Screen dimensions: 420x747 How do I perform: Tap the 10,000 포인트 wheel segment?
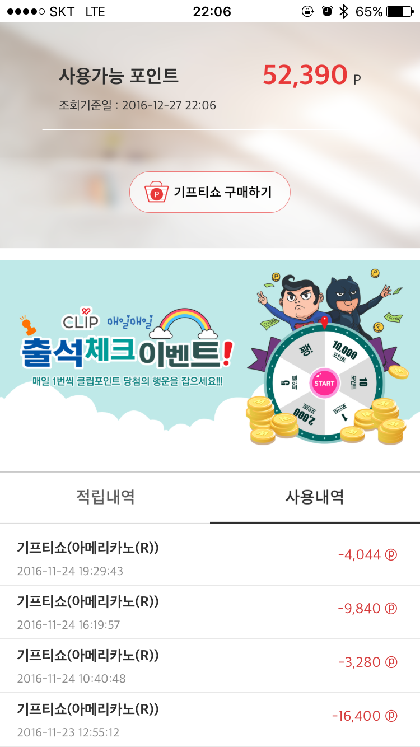click(344, 352)
